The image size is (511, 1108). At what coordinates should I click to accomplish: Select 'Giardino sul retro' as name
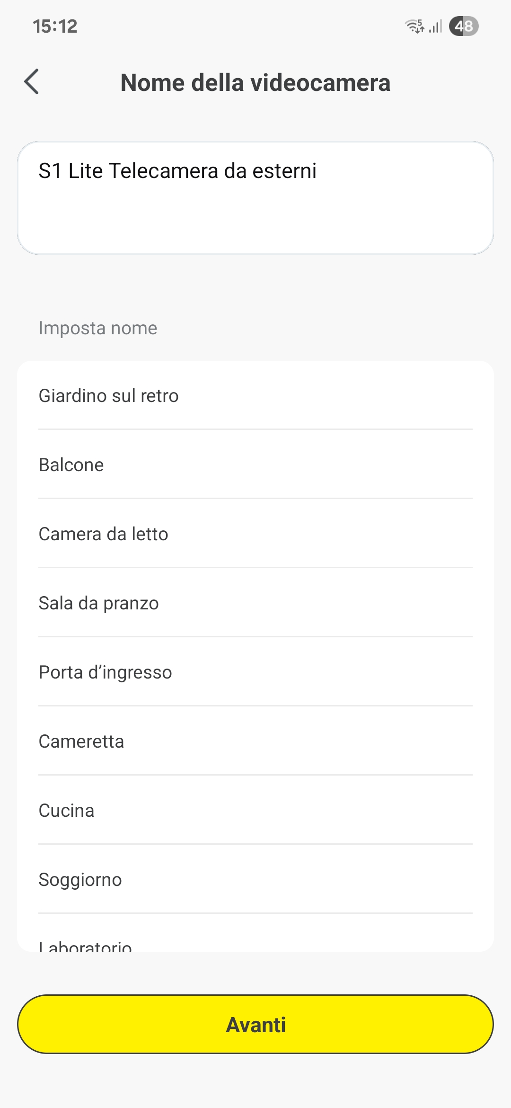click(109, 396)
